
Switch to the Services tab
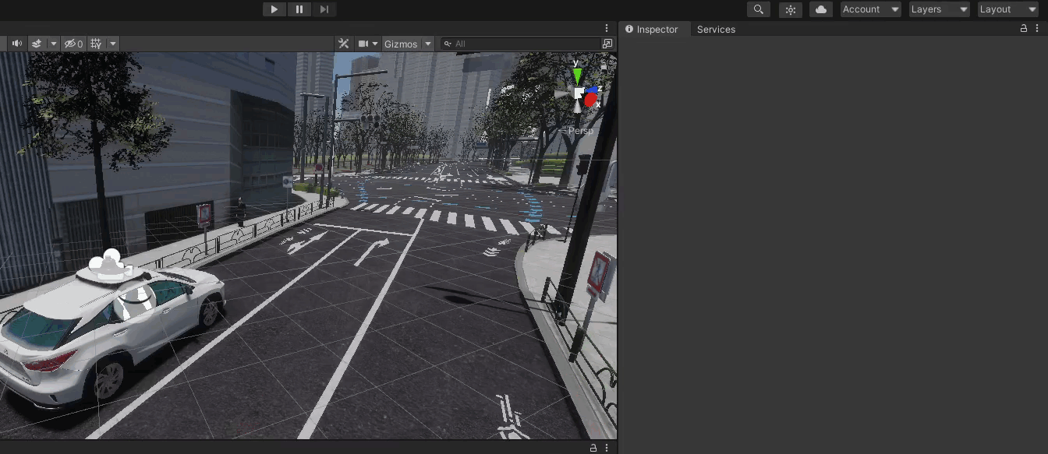716,30
